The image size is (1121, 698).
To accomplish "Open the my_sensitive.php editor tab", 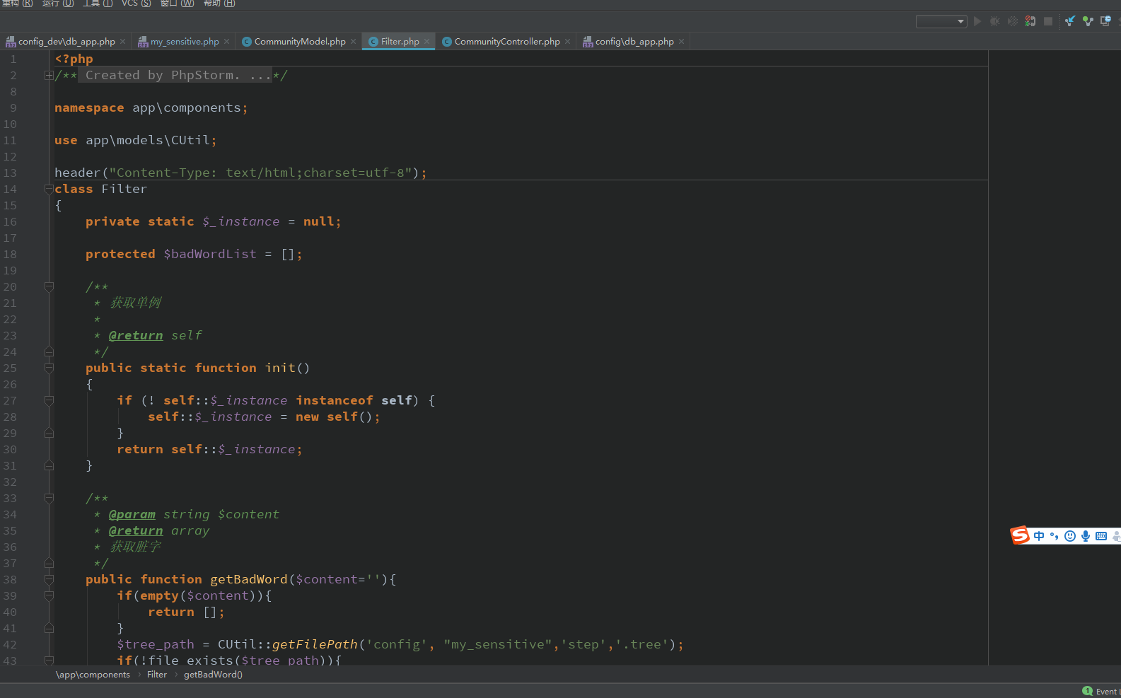I will pos(184,42).
